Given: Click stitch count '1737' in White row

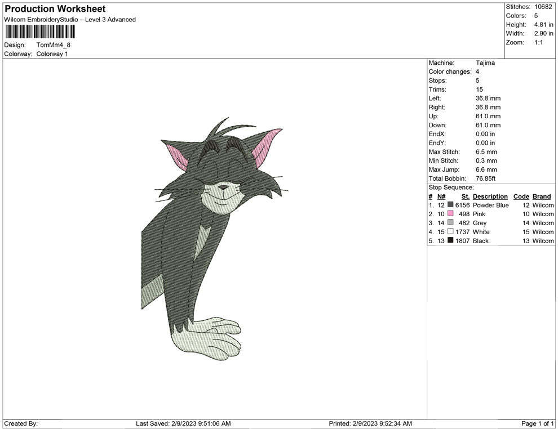Looking at the screenshot, I should coord(462,232).
